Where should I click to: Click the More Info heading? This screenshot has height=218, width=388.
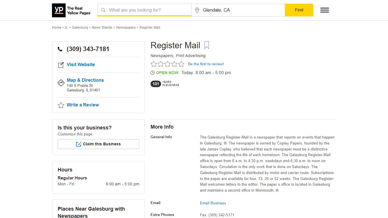coord(162,127)
